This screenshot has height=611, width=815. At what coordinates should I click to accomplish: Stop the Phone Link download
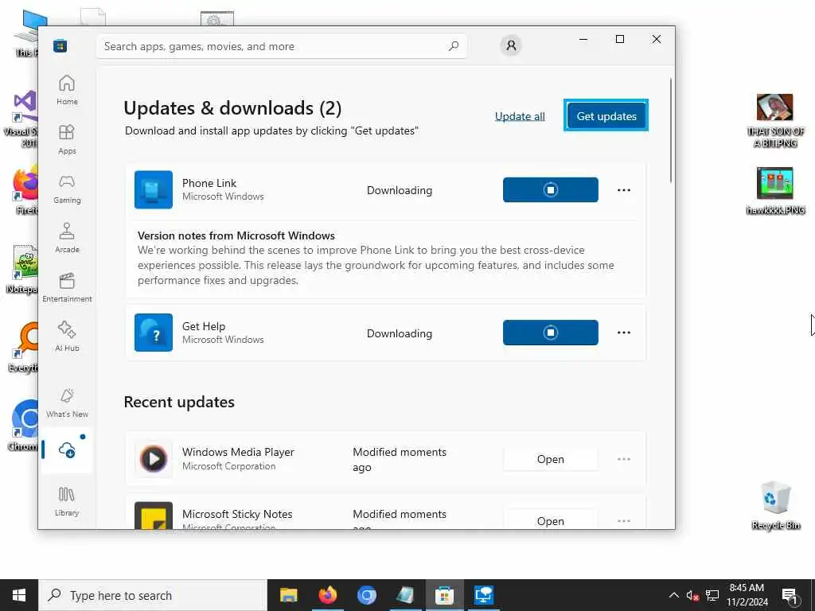pos(551,189)
